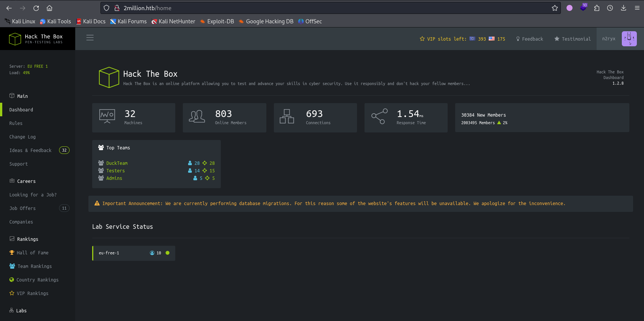Open OffSec bookmark
The height and width of the screenshot is (321, 644).
click(x=310, y=21)
